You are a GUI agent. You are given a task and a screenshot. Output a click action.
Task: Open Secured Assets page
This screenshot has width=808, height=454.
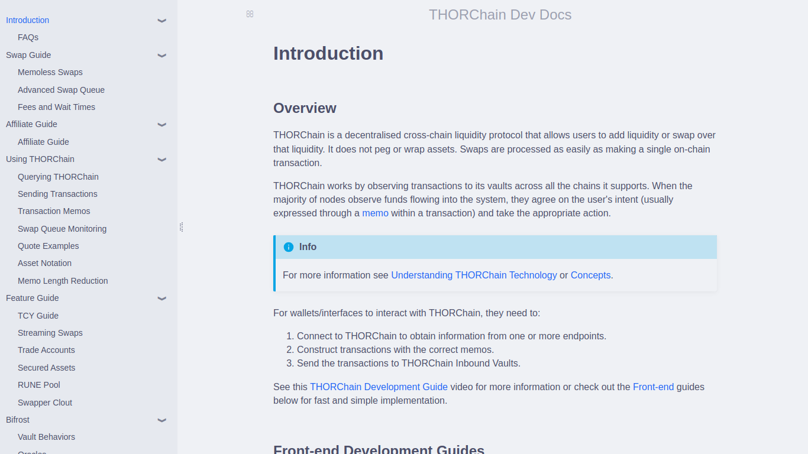click(46, 368)
